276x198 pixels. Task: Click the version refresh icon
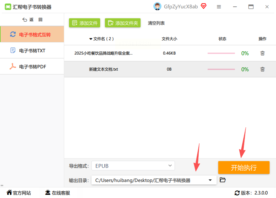[237, 193]
